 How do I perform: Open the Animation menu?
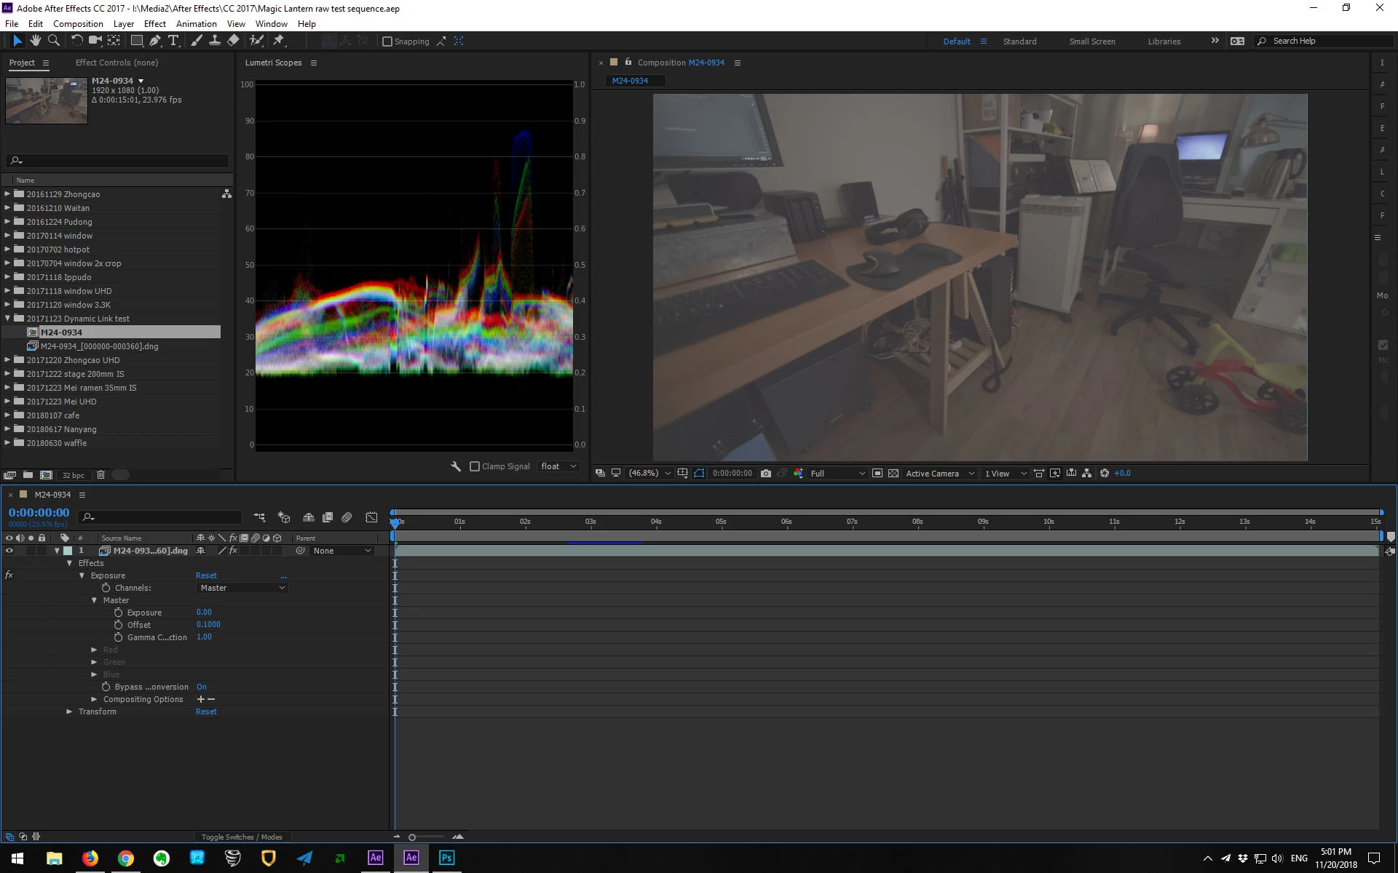pos(196,24)
